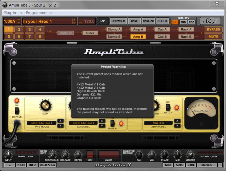Step preset name In your Head 1 arrows
This screenshot has height=171, width=226.
point(74,21)
